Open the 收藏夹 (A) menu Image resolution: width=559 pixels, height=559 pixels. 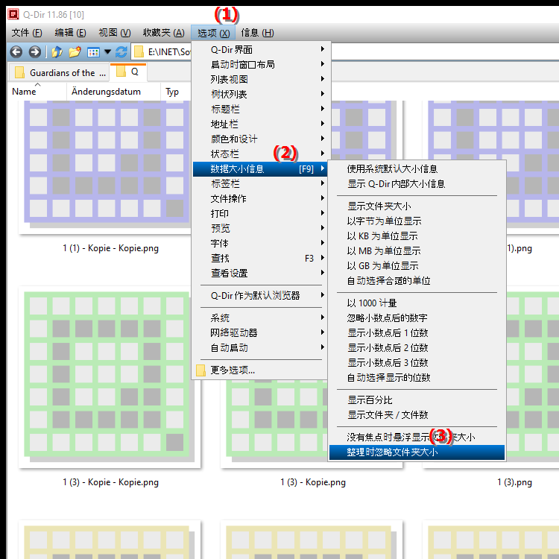[x=164, y=33]
